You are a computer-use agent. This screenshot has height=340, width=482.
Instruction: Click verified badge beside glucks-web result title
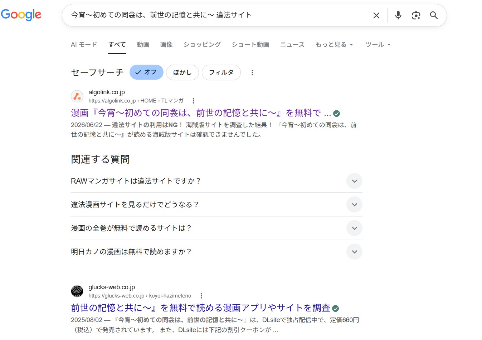pyautogui.click(x=335, y=309)
